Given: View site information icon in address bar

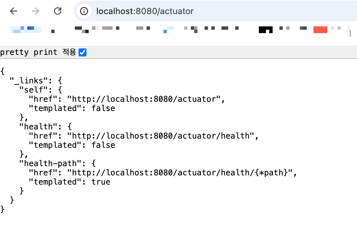Looking at the screenshot, I should click(x=84, y=11).
